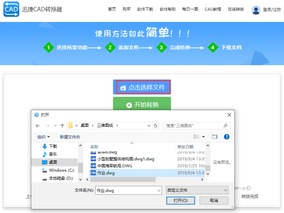Open the 组织 dropdown menu

pos(43,137)
